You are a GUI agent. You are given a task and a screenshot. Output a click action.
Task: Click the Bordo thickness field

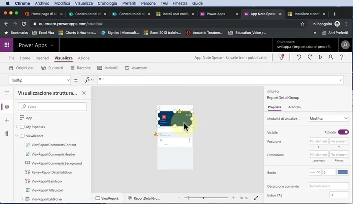pos(329,172)
